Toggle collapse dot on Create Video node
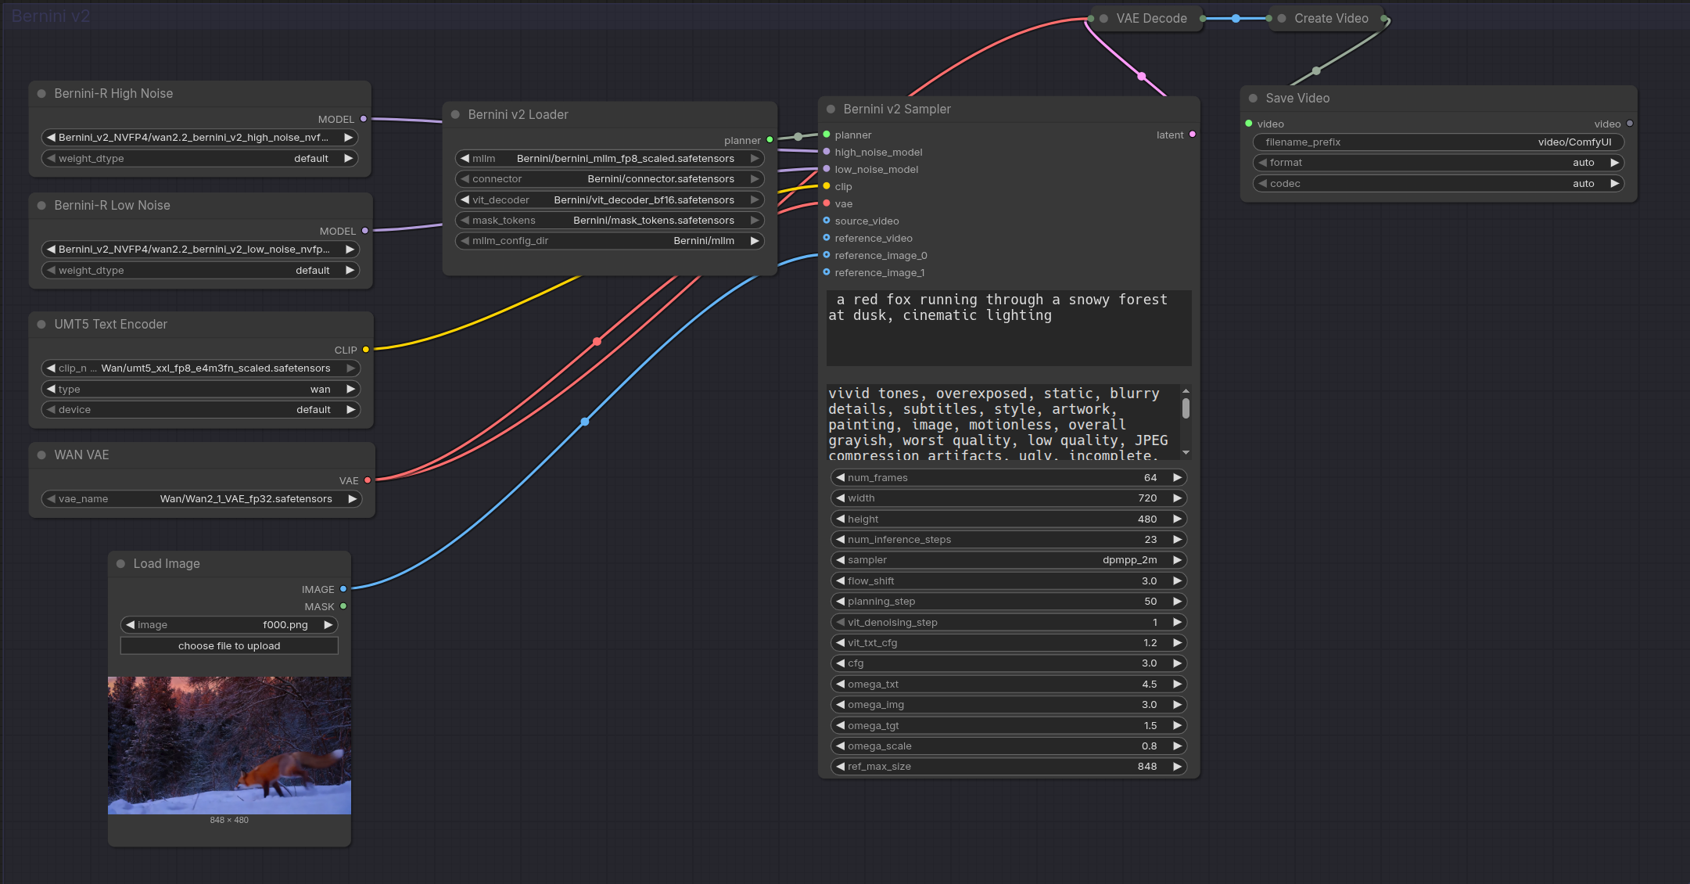 [x=1282, y=19]
